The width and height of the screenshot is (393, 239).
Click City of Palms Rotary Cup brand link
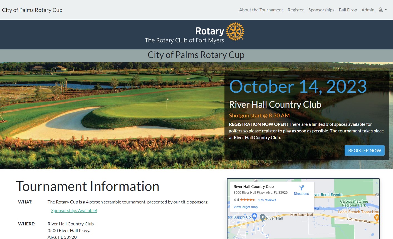[x=32, y=10]
